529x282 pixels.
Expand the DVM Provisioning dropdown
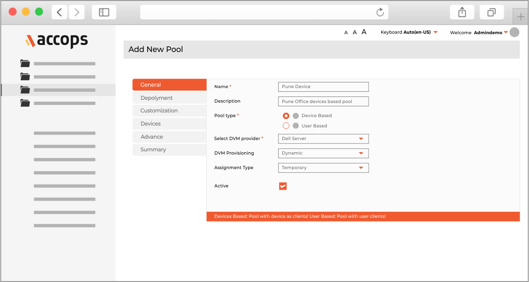coord(323,153)
